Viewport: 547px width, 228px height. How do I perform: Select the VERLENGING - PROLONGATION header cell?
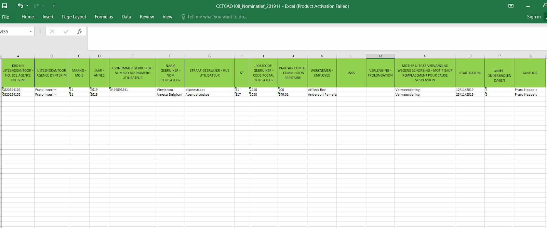pyautogui.click(x=380, y=73)
